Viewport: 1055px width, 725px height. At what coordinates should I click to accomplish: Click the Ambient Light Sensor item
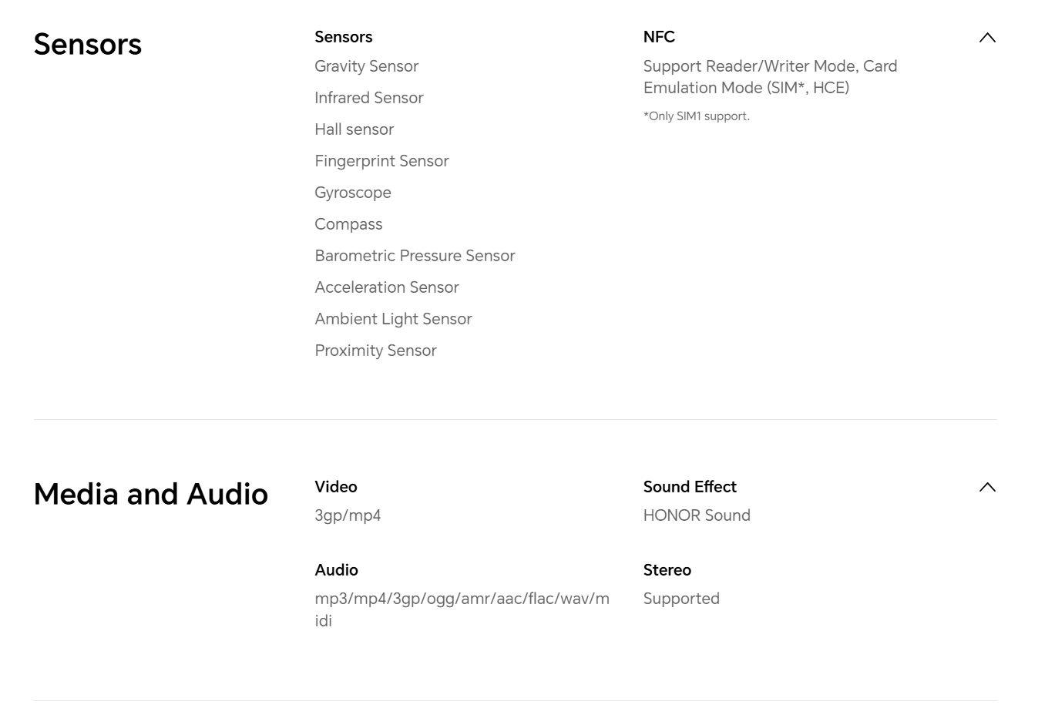pos(393,319)
